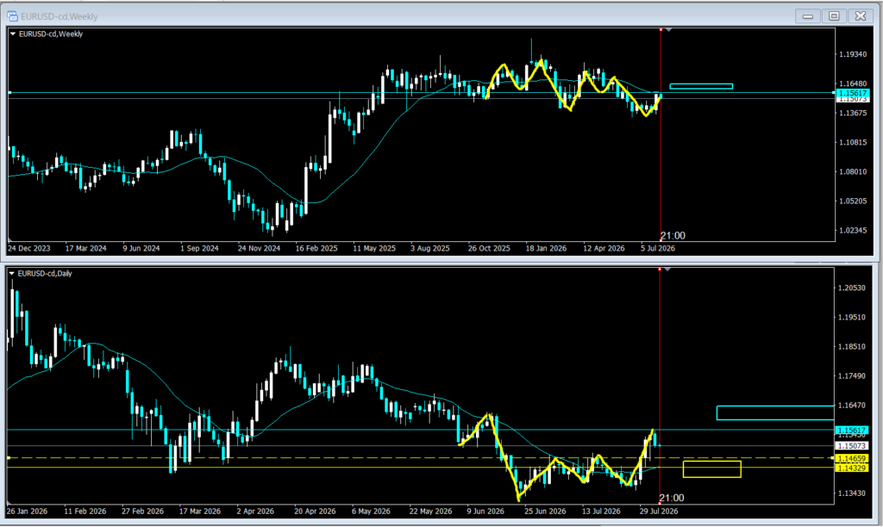Click the 1.13430 price level on Daily scale
This screenshot has width=883, height=527.
(x=852, y=493)
